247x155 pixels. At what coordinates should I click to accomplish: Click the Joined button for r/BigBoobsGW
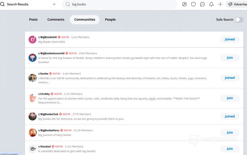pos(230,39)
